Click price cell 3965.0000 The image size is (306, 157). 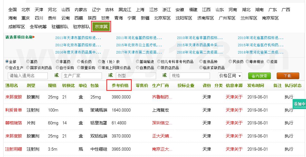(x=121, y=149)
